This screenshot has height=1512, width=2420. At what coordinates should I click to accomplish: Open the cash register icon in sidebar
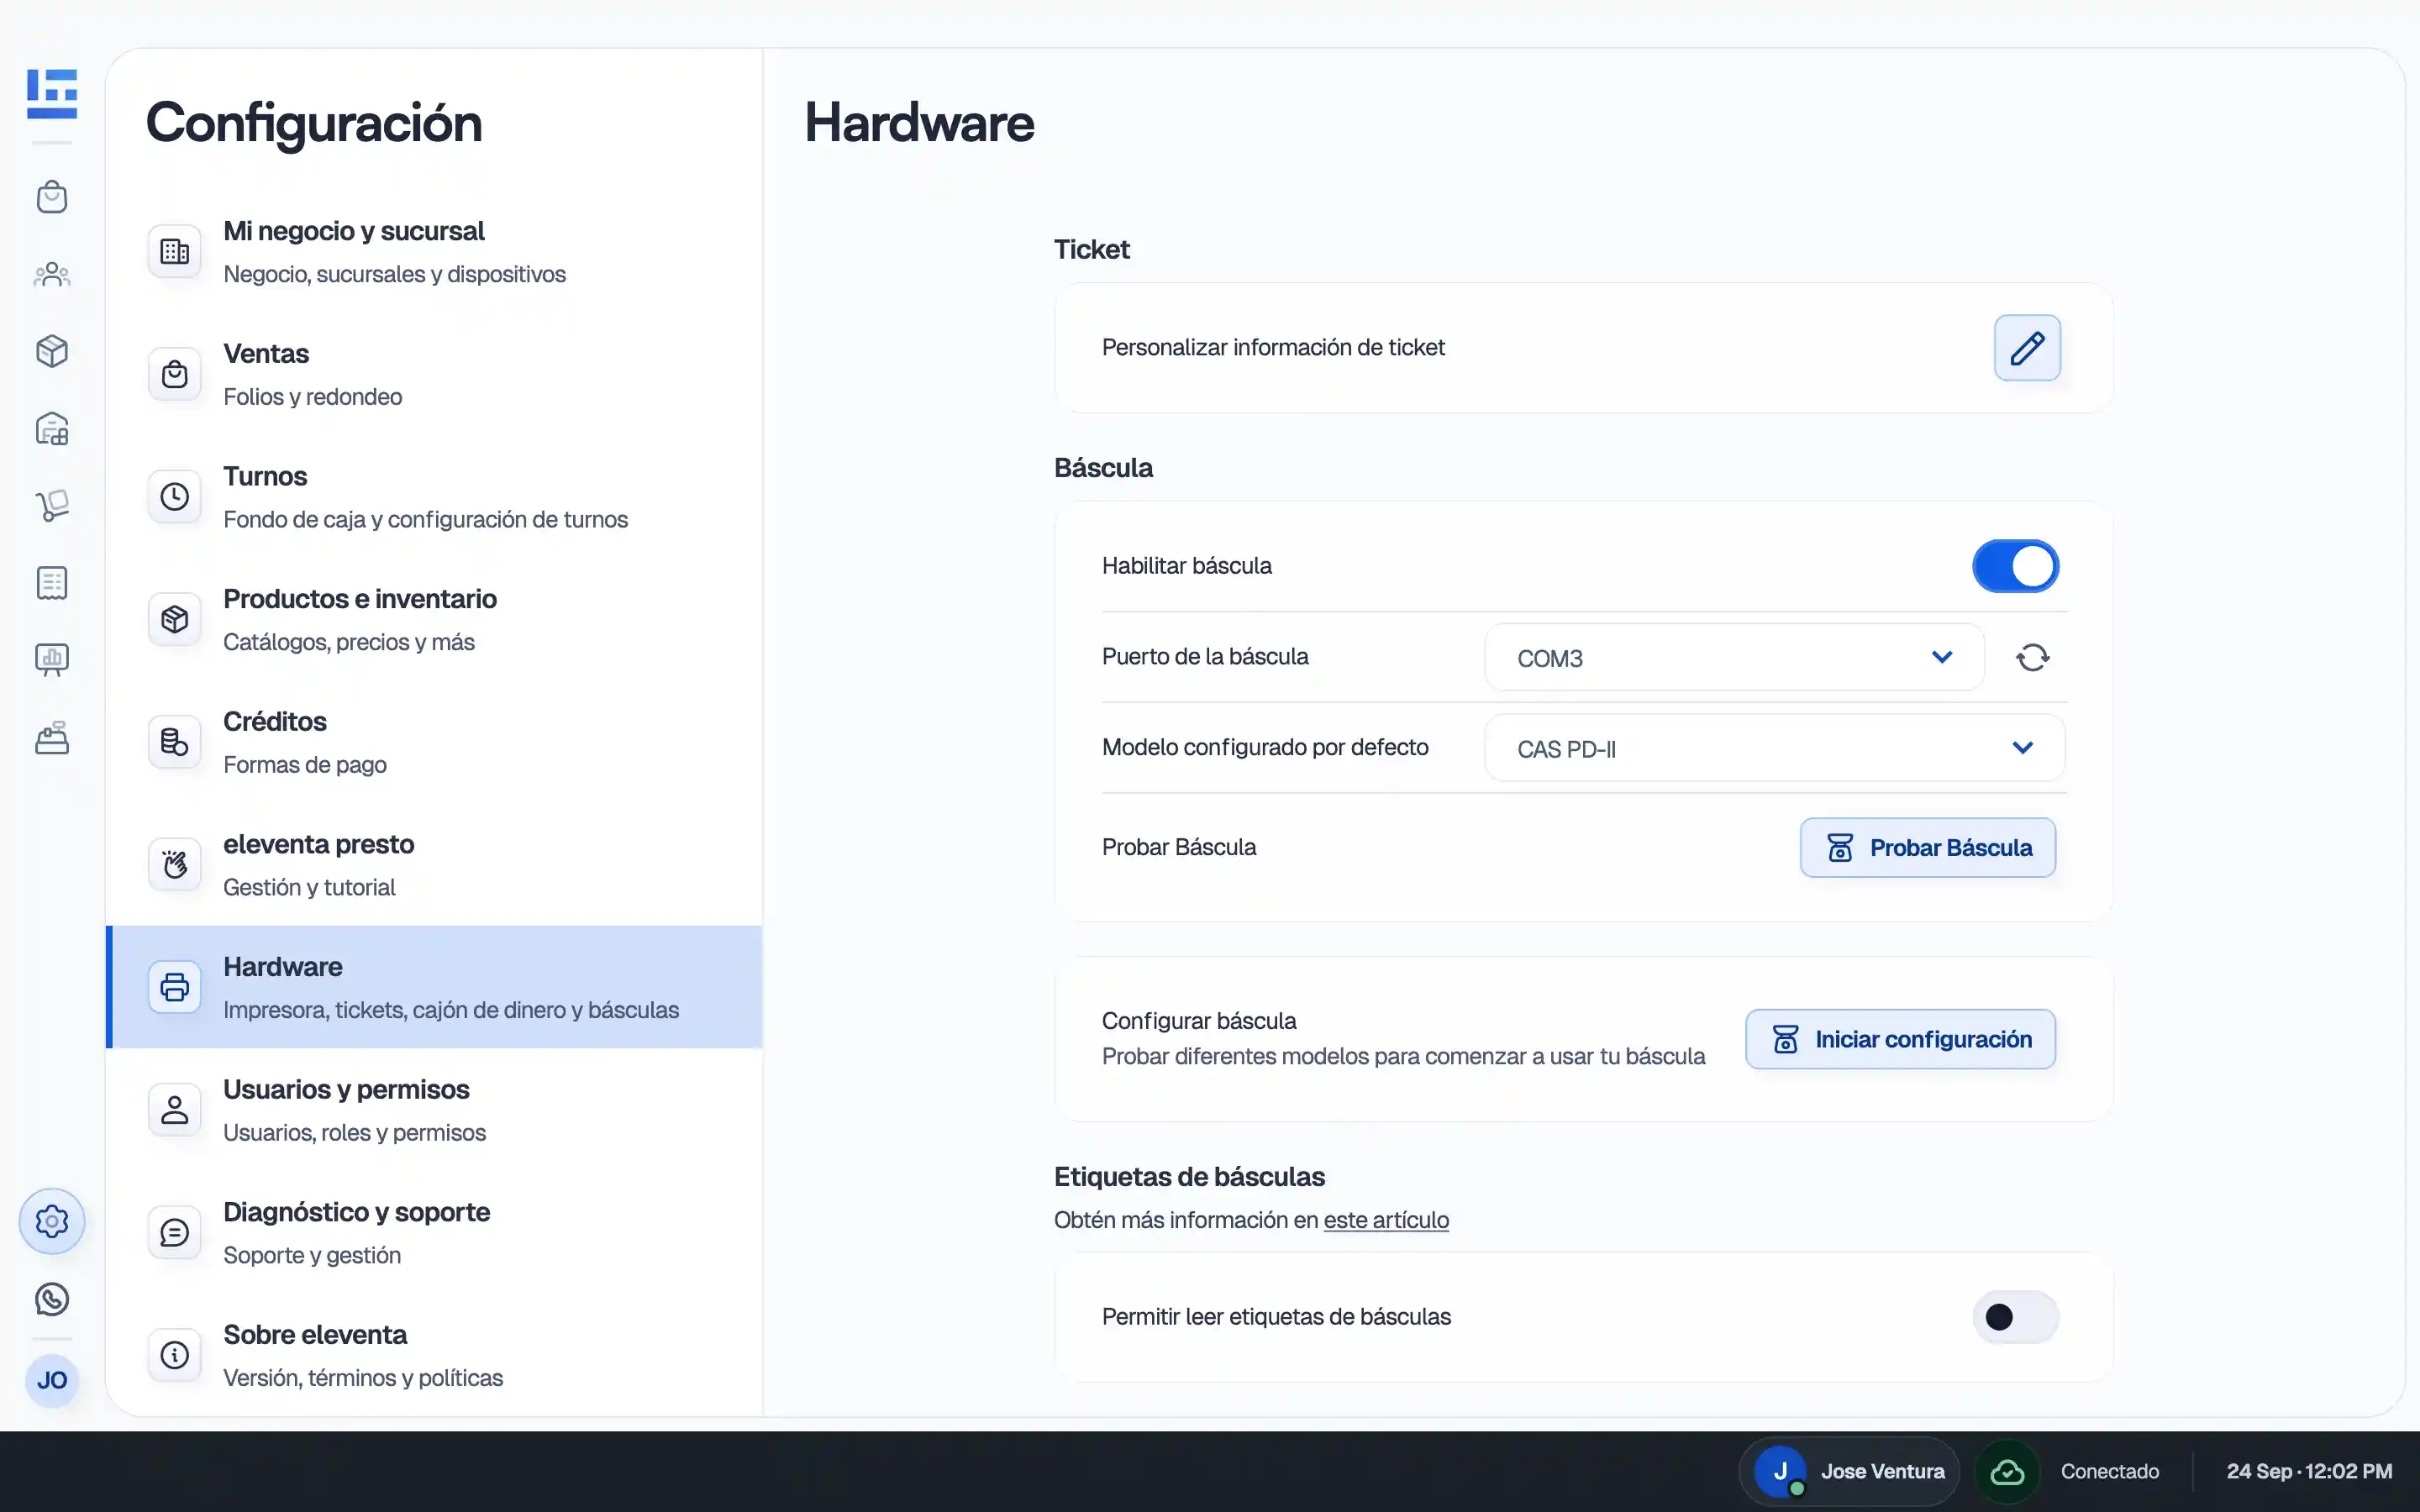point(52,738)
